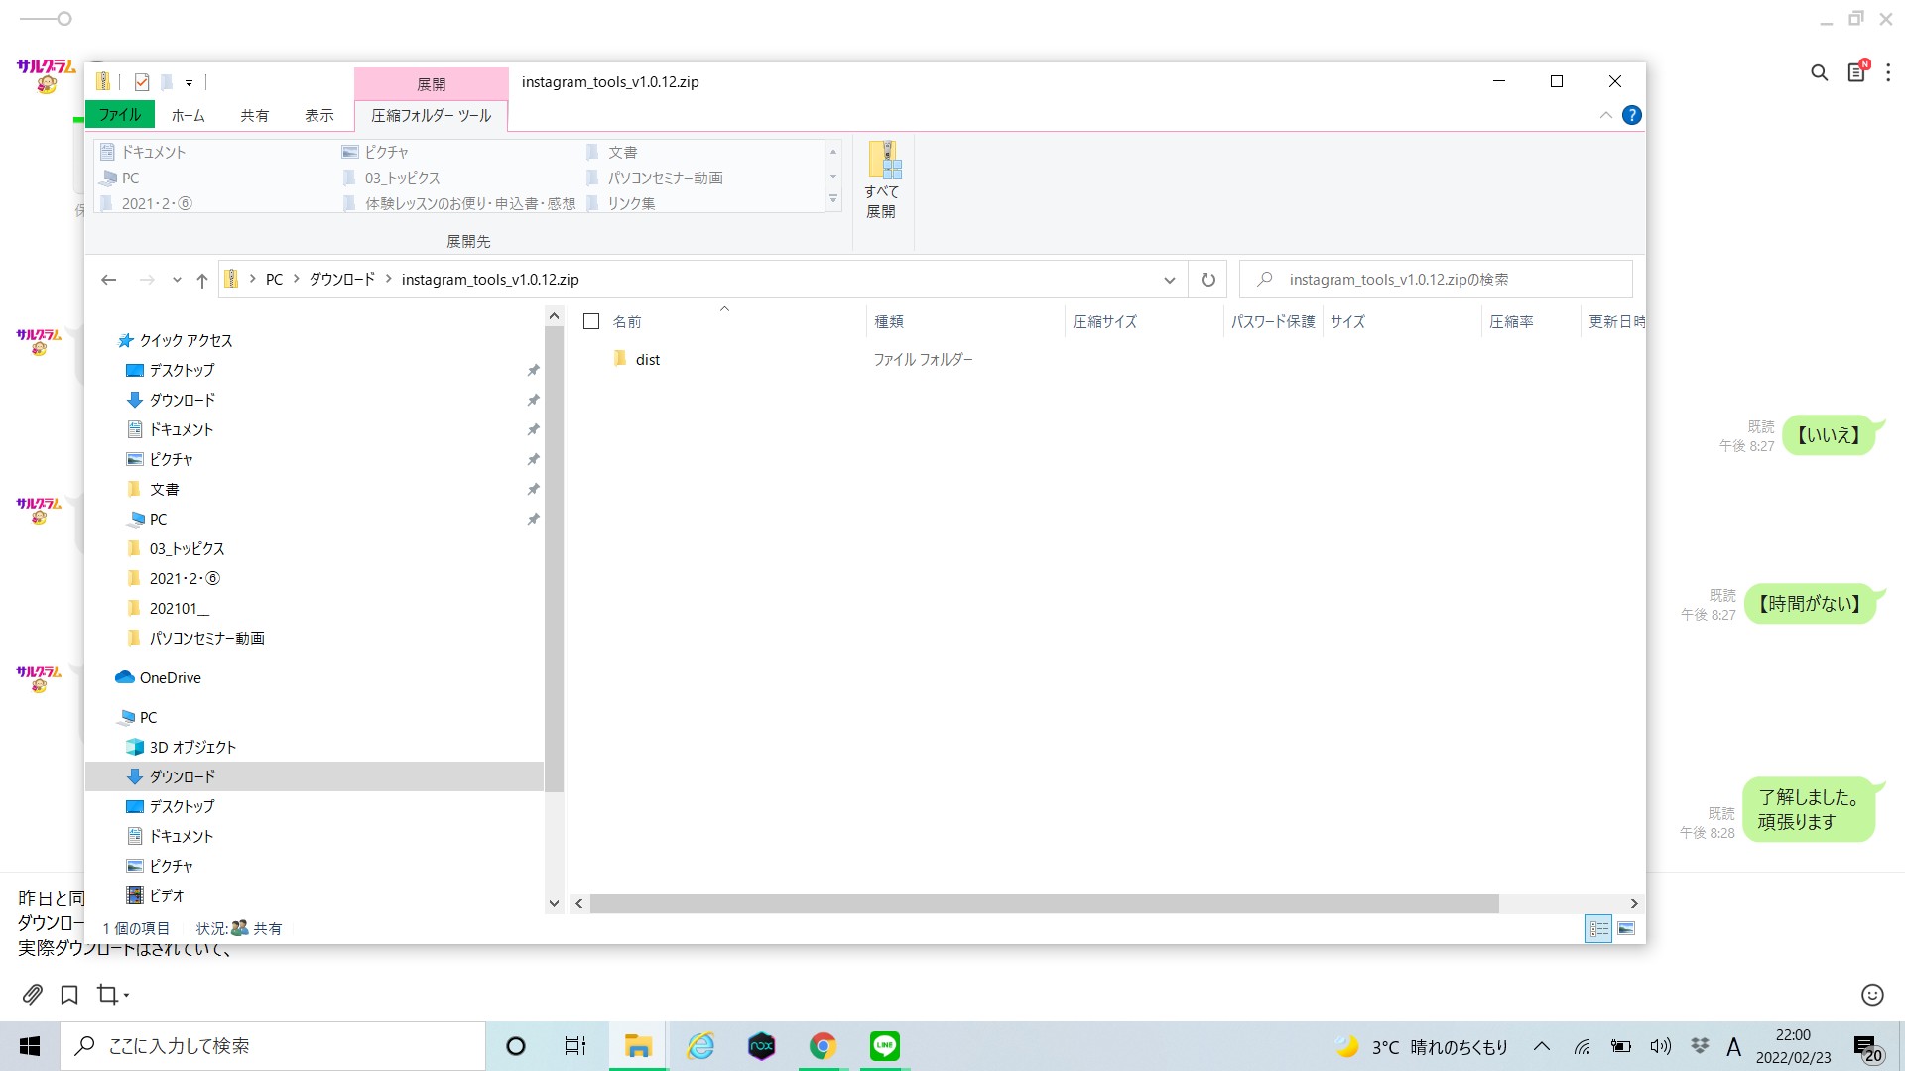Open the Nox app from the taskbar
The image size is (1905, 1071).
coord(761,1046)
